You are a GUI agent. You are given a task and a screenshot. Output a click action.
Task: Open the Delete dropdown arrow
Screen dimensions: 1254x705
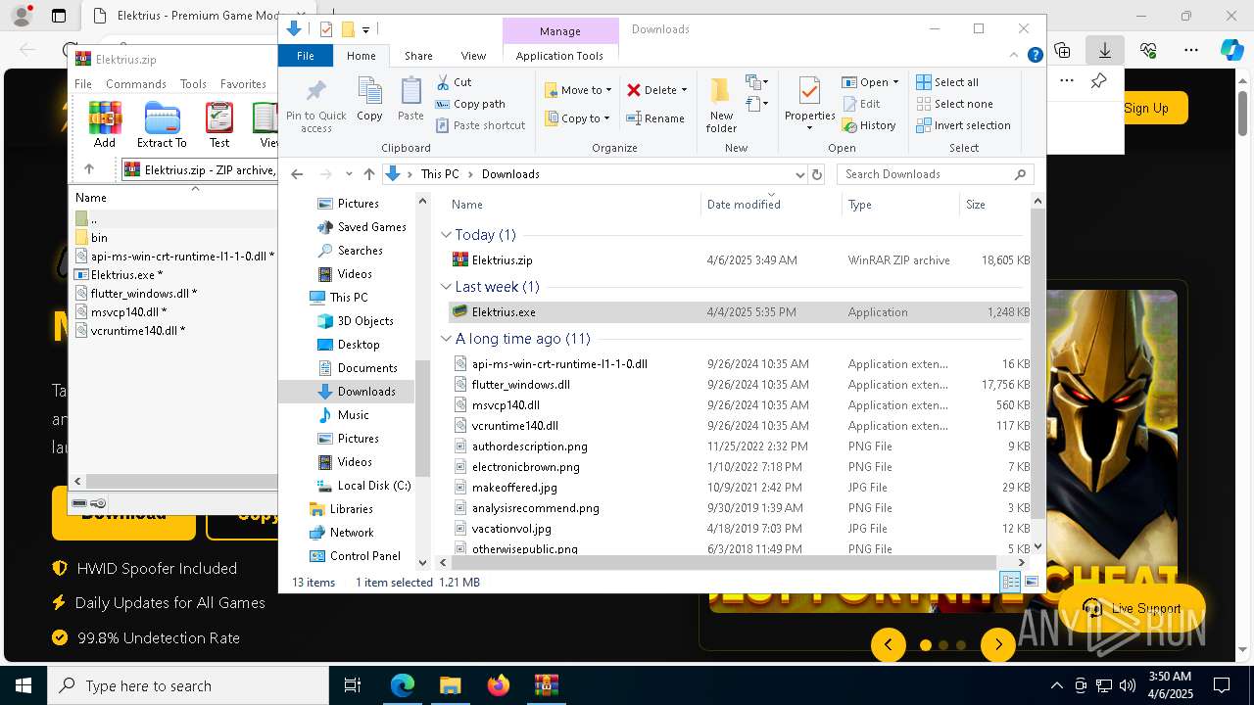pos(684,90)
